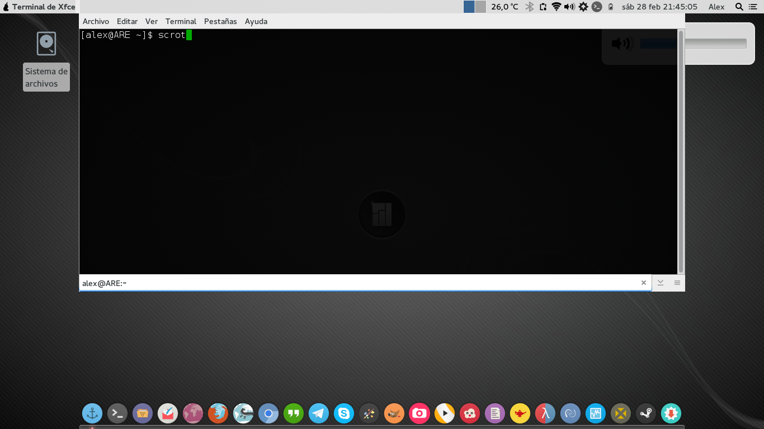The height and width of the screenshot is (429, 764).
Task: Open the hamburger menu right of the tab bar
Action: (677, 283)
